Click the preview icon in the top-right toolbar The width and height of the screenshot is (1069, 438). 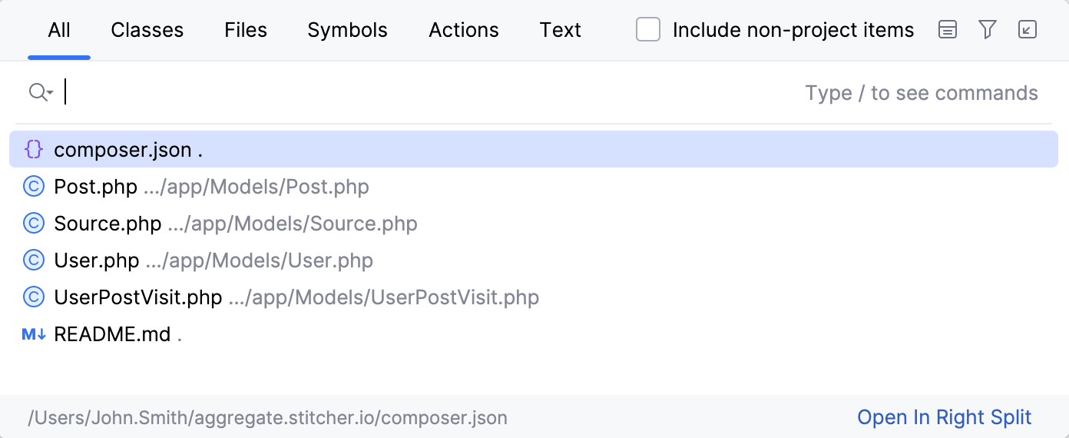[948, 30]
